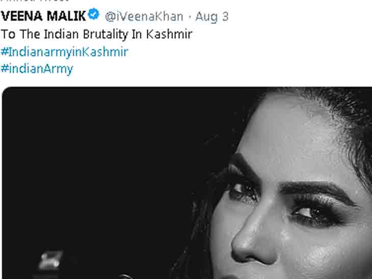Select the #indianArmy hashtag

[37, 69]
